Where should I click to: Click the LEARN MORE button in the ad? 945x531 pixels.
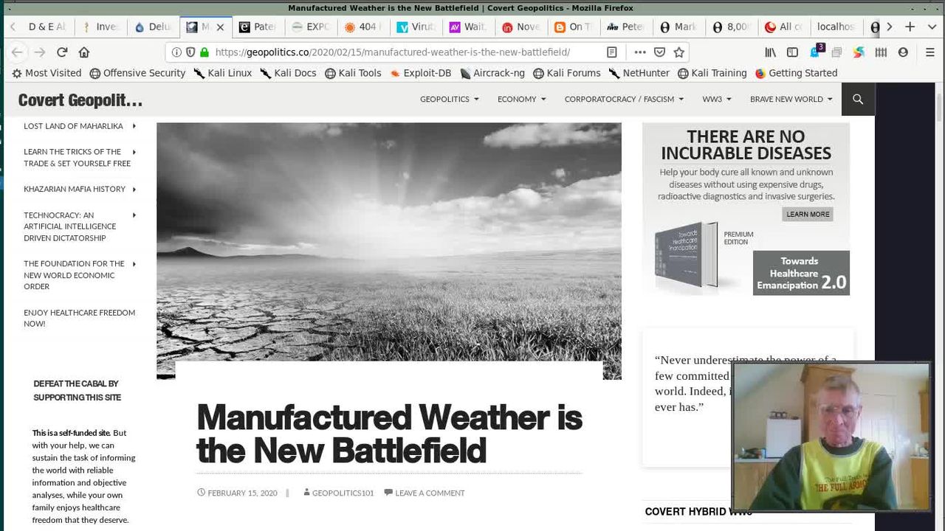pyautogui.click(x=808, y=214)
